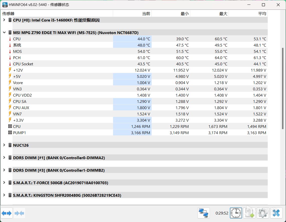Click thermometer icon beside the 系统 row
Screen dimensions: 286x222
(x=10, y=45)
